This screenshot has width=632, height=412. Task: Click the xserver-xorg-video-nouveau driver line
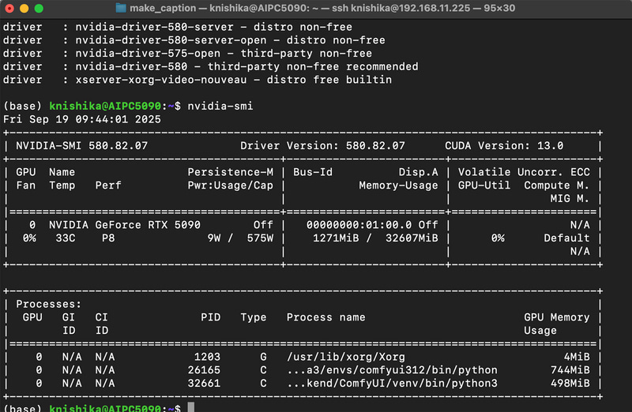197,80
